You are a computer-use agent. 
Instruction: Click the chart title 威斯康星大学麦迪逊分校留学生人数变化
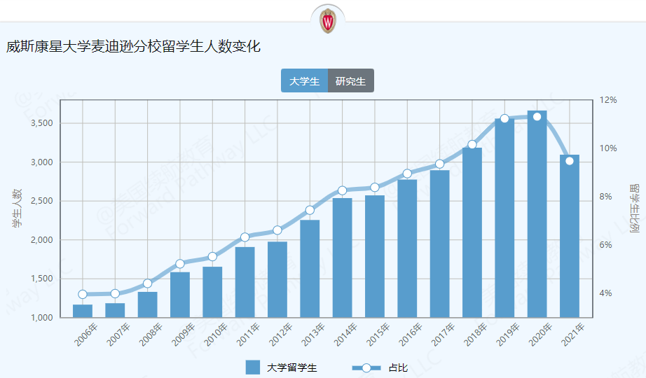[134, 46]
